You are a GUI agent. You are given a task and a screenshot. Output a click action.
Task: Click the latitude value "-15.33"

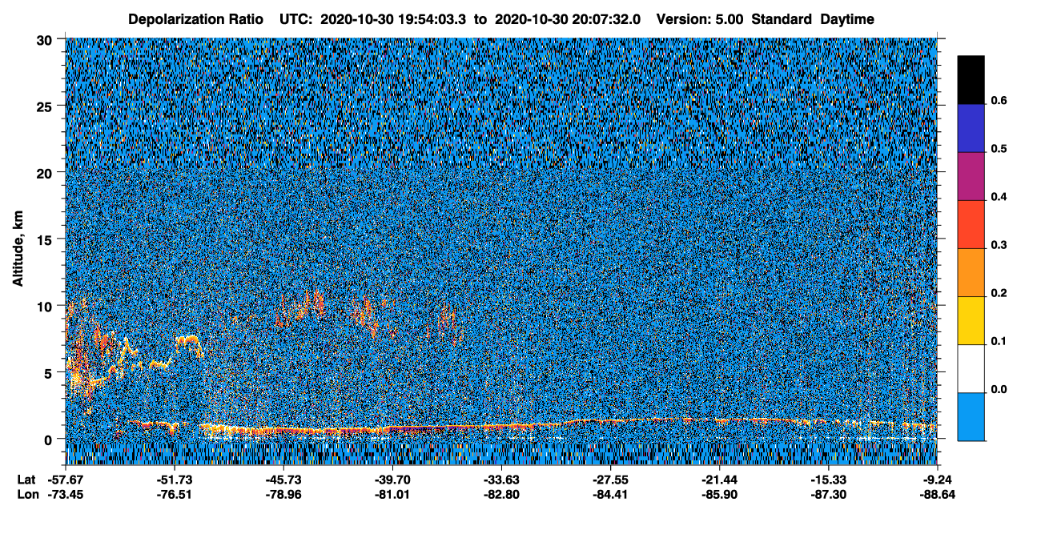[829, 479]
